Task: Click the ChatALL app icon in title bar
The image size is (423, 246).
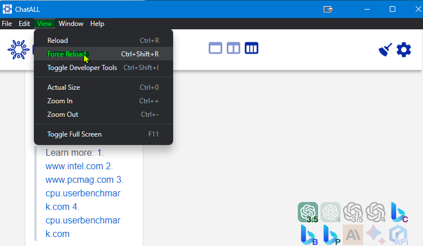Action: (x=7, y=9)
